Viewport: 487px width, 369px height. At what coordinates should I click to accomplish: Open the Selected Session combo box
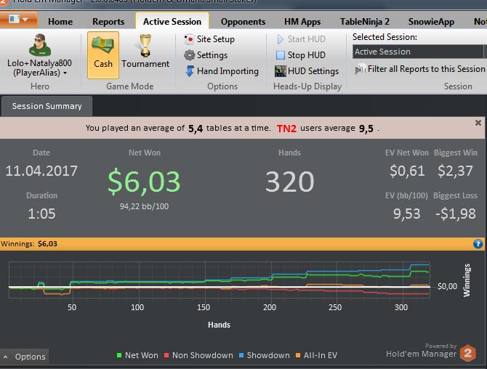tap(419, 52)
